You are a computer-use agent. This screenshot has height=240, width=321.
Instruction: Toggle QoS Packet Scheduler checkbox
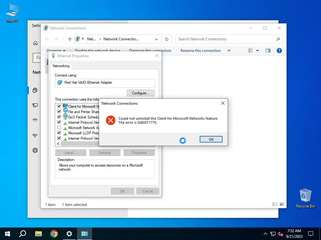(x=59, y=117)
